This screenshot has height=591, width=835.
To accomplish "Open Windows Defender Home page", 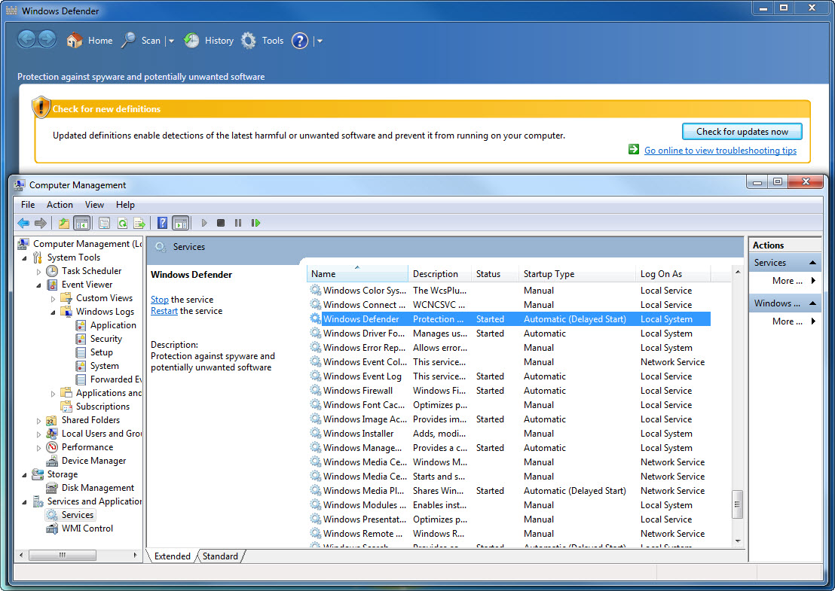I will tap(89, 41).
